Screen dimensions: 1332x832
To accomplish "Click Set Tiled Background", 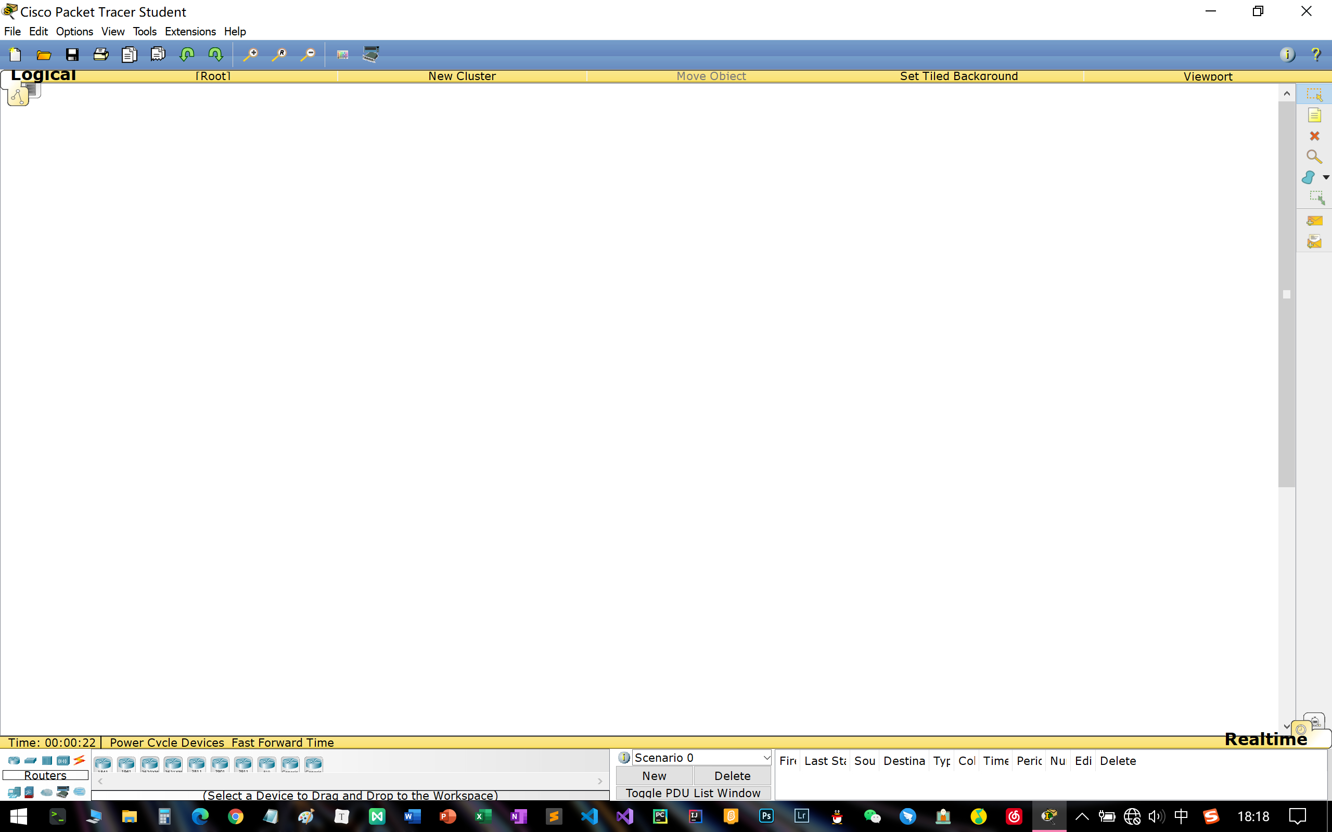I will point(959,76).
